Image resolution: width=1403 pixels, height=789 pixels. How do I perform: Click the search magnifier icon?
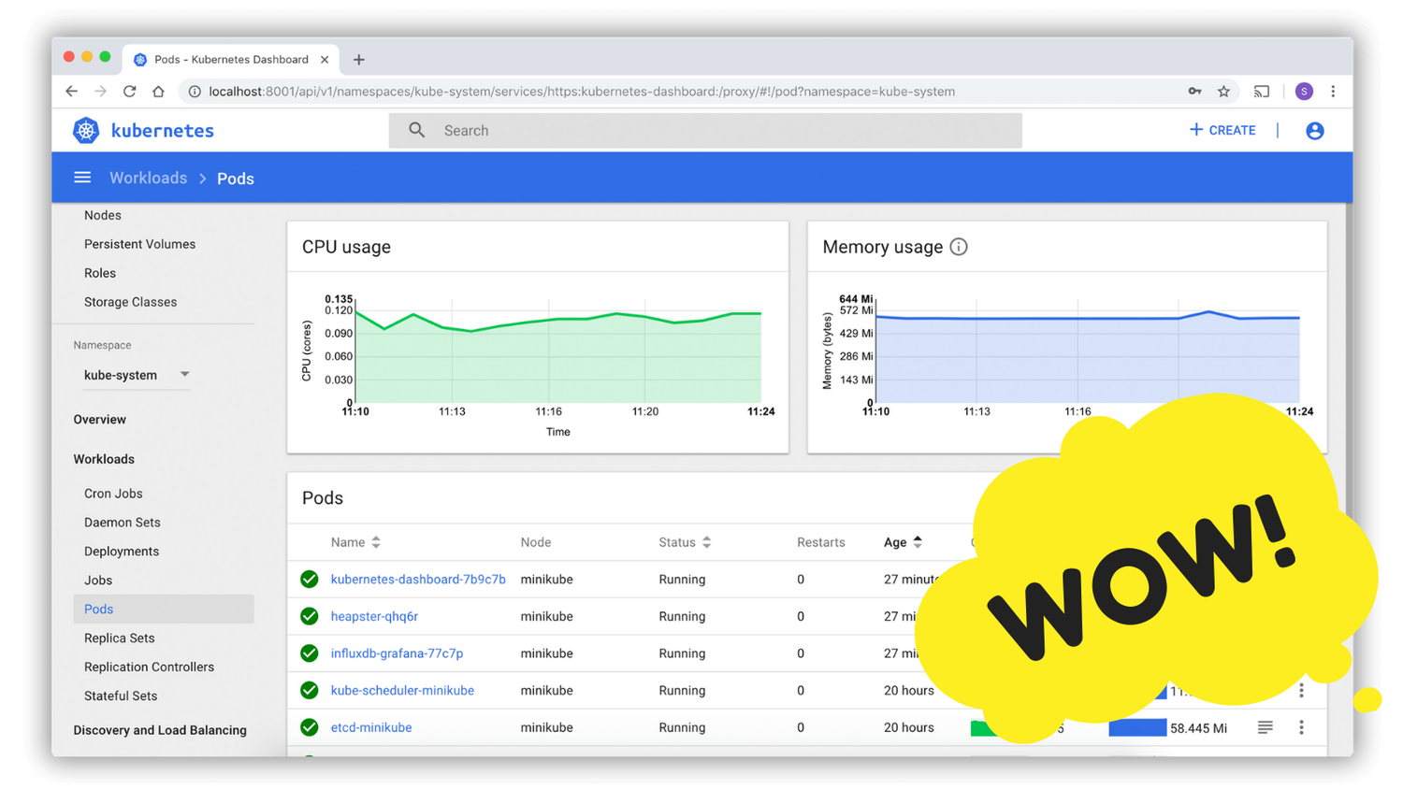point(417,130)
